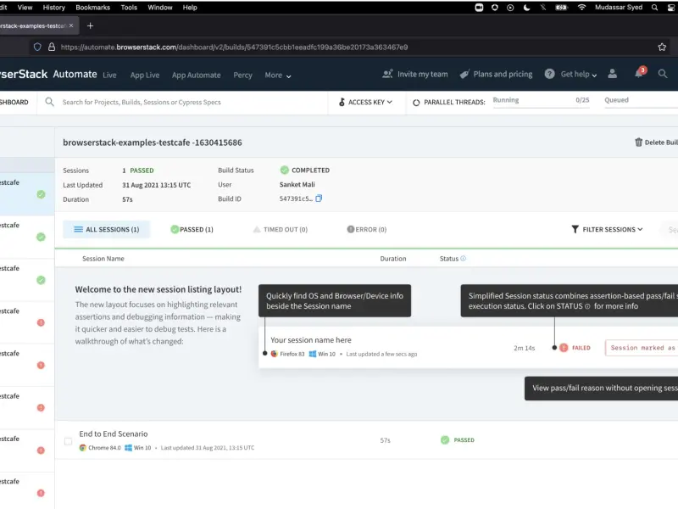
Task: Open the FILTER SESSIONS dropdown
Action: [607, 229]
